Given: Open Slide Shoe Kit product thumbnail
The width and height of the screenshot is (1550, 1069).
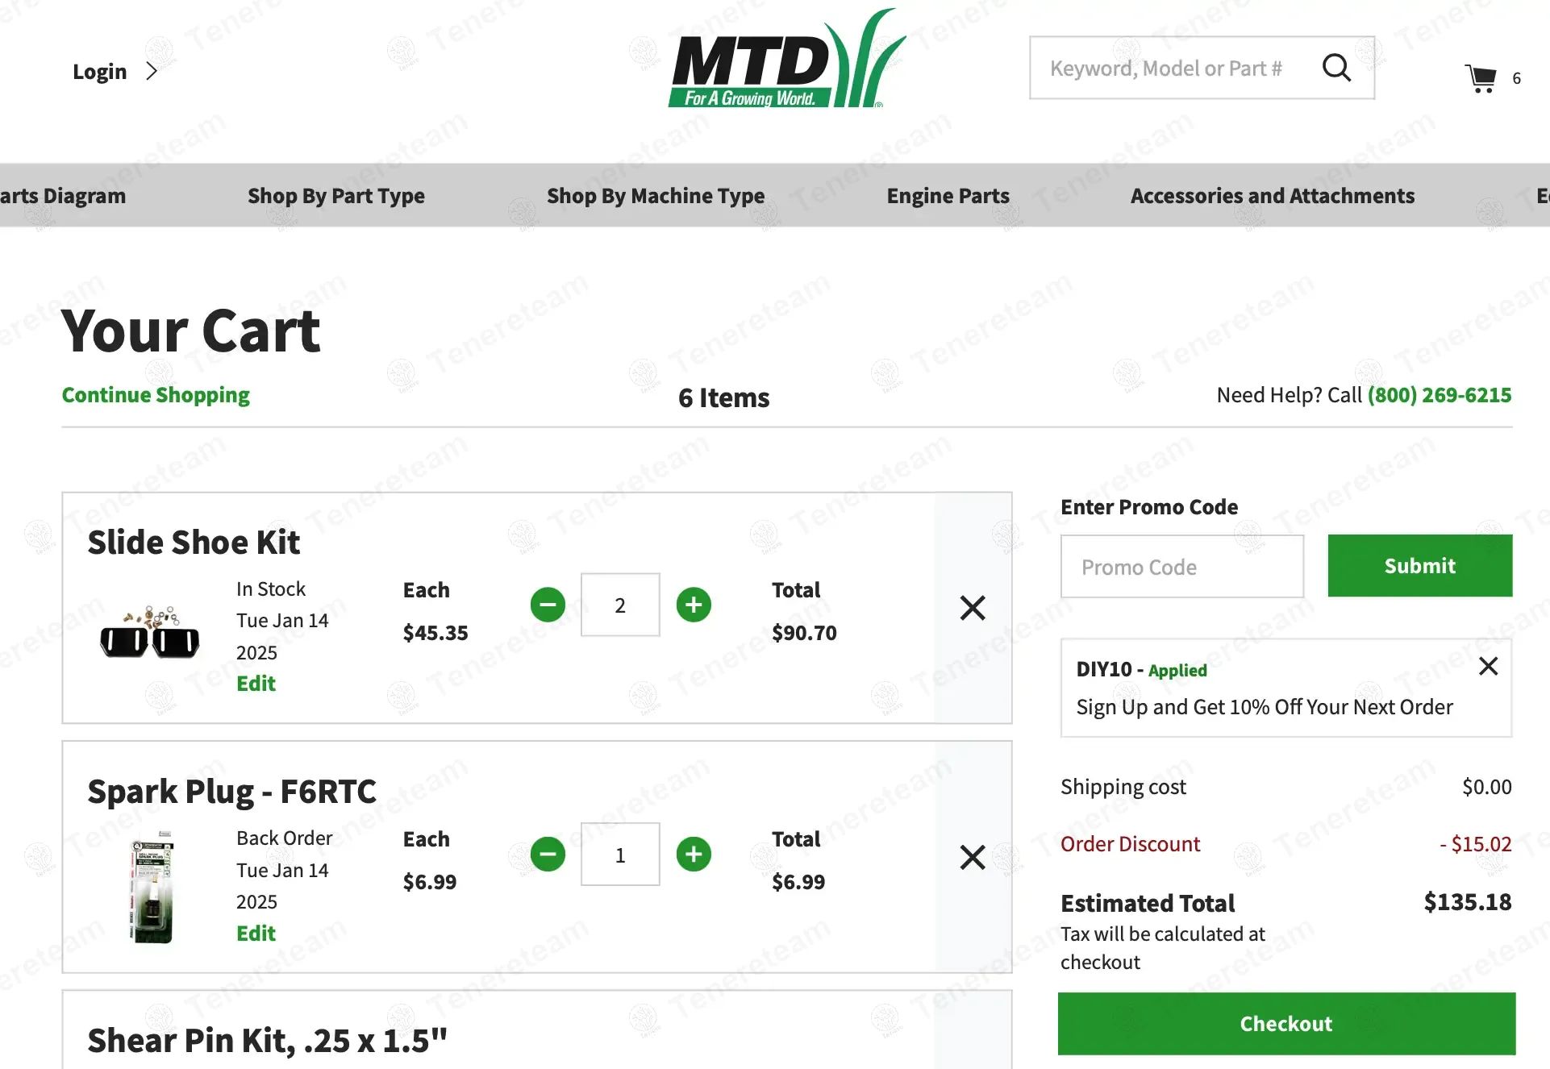Looking at the screenshot, I should pos(150,633).
